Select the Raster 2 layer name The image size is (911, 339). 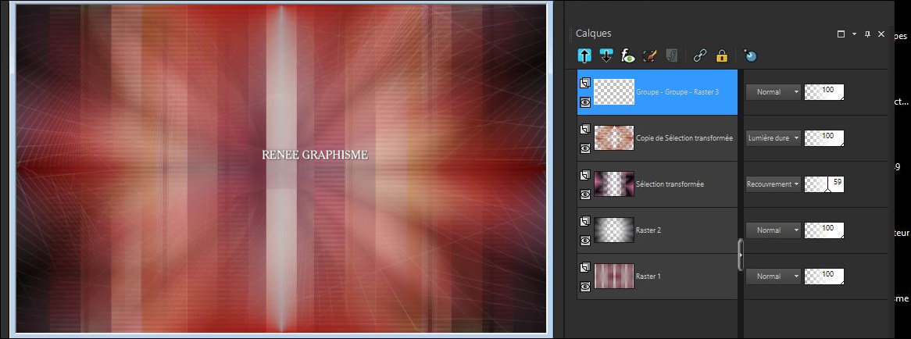tap(648, 230)
